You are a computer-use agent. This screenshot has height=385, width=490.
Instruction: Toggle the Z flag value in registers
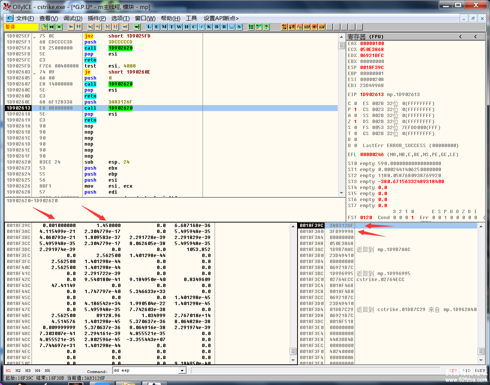click(355, 122)
